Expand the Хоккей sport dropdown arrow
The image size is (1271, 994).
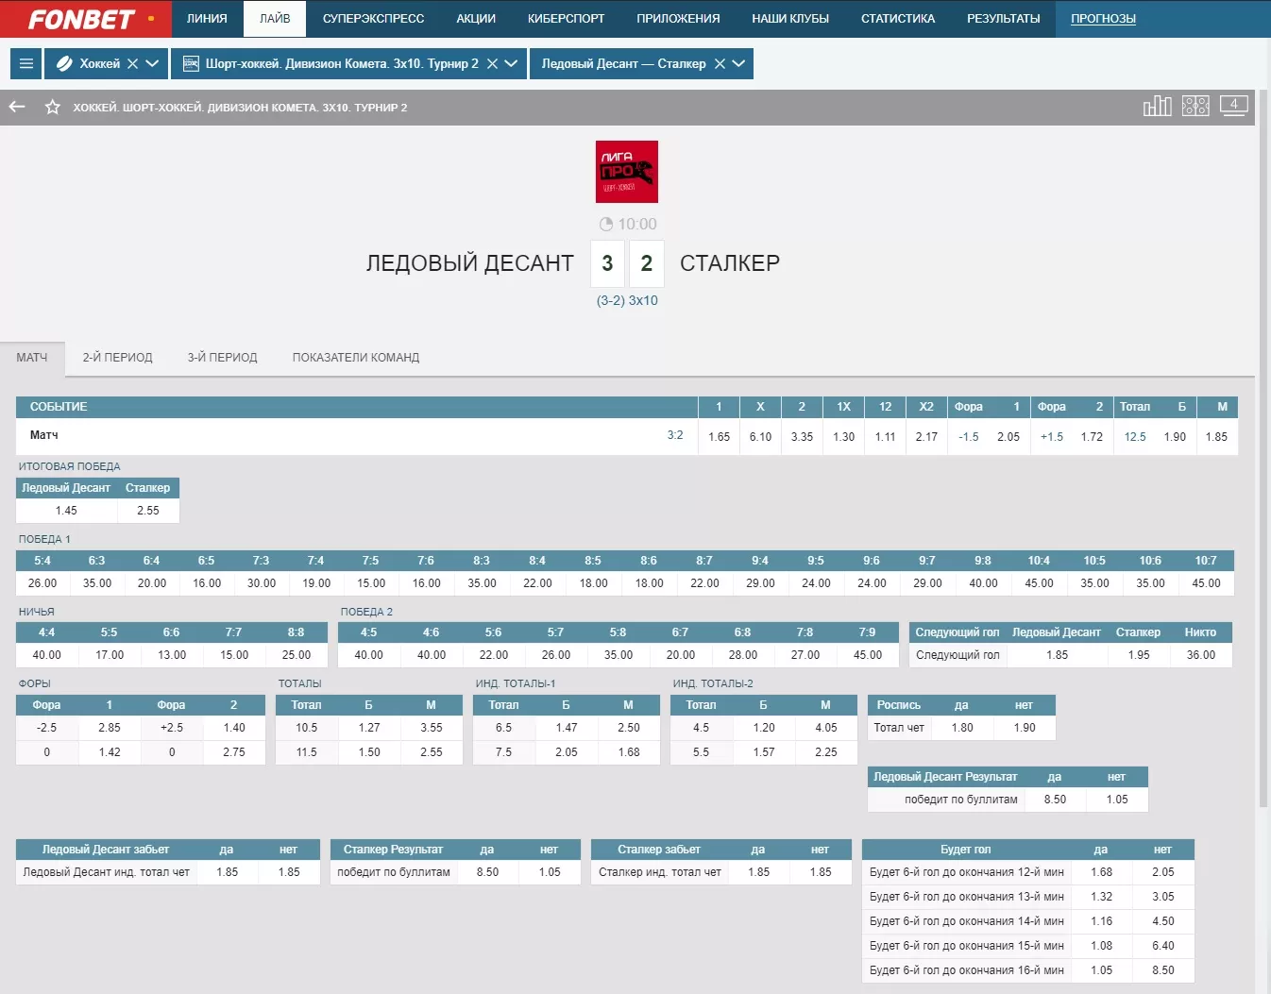(153, 64)
